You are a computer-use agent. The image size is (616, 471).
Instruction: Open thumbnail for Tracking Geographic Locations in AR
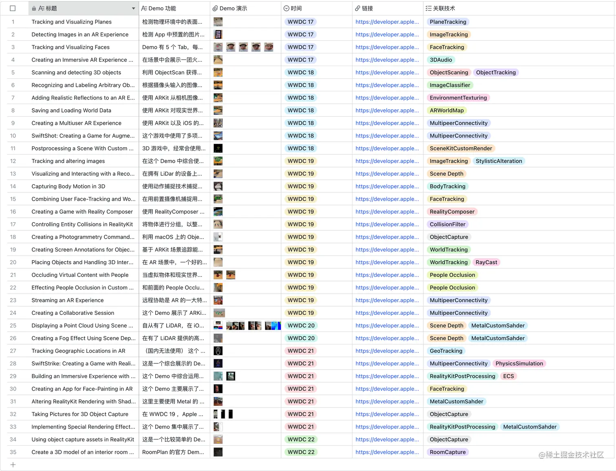218,351
